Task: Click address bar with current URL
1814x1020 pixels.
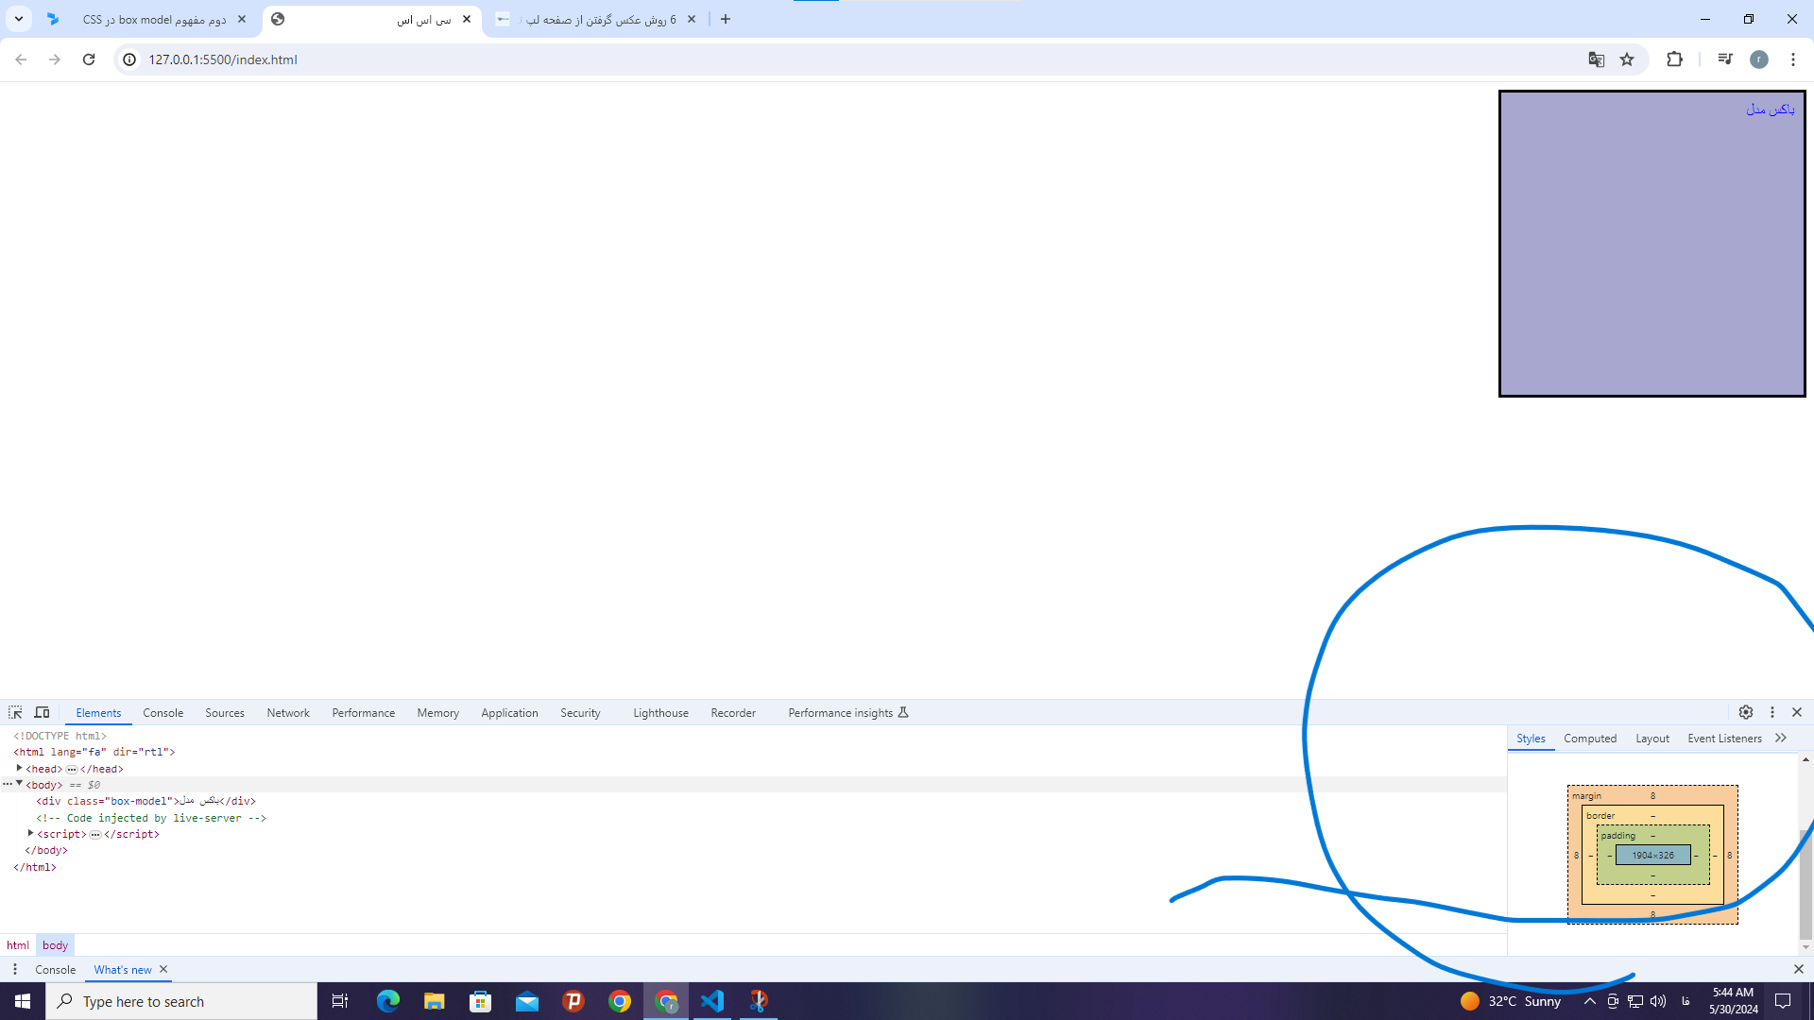Action: point(222,59)
